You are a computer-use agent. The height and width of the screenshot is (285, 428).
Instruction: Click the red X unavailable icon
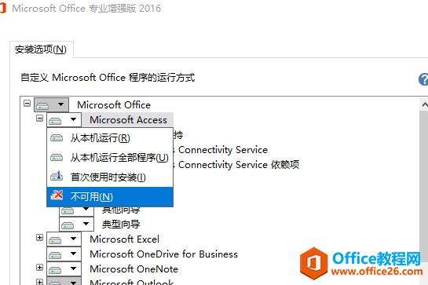tap(57, 195)
